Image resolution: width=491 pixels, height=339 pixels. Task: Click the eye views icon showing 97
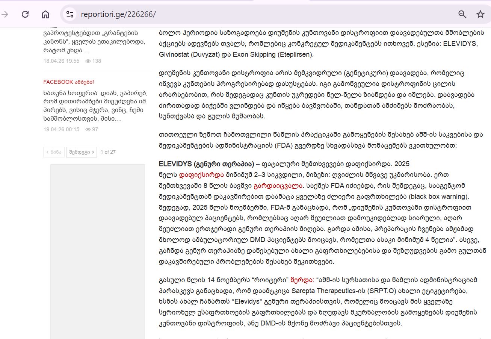click(88, 129)
